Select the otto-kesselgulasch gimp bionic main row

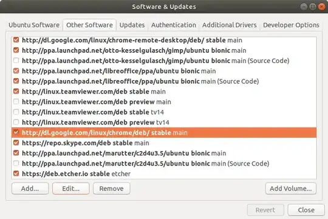164,50
